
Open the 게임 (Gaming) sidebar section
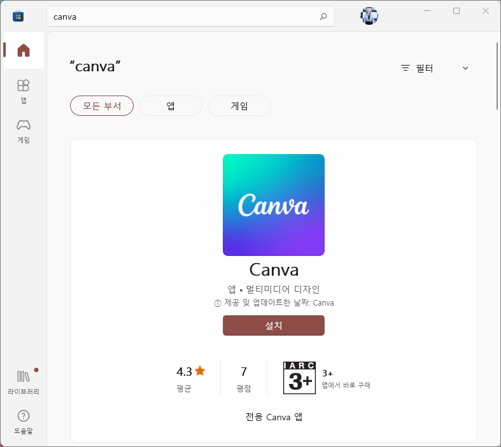coord(24,131)
